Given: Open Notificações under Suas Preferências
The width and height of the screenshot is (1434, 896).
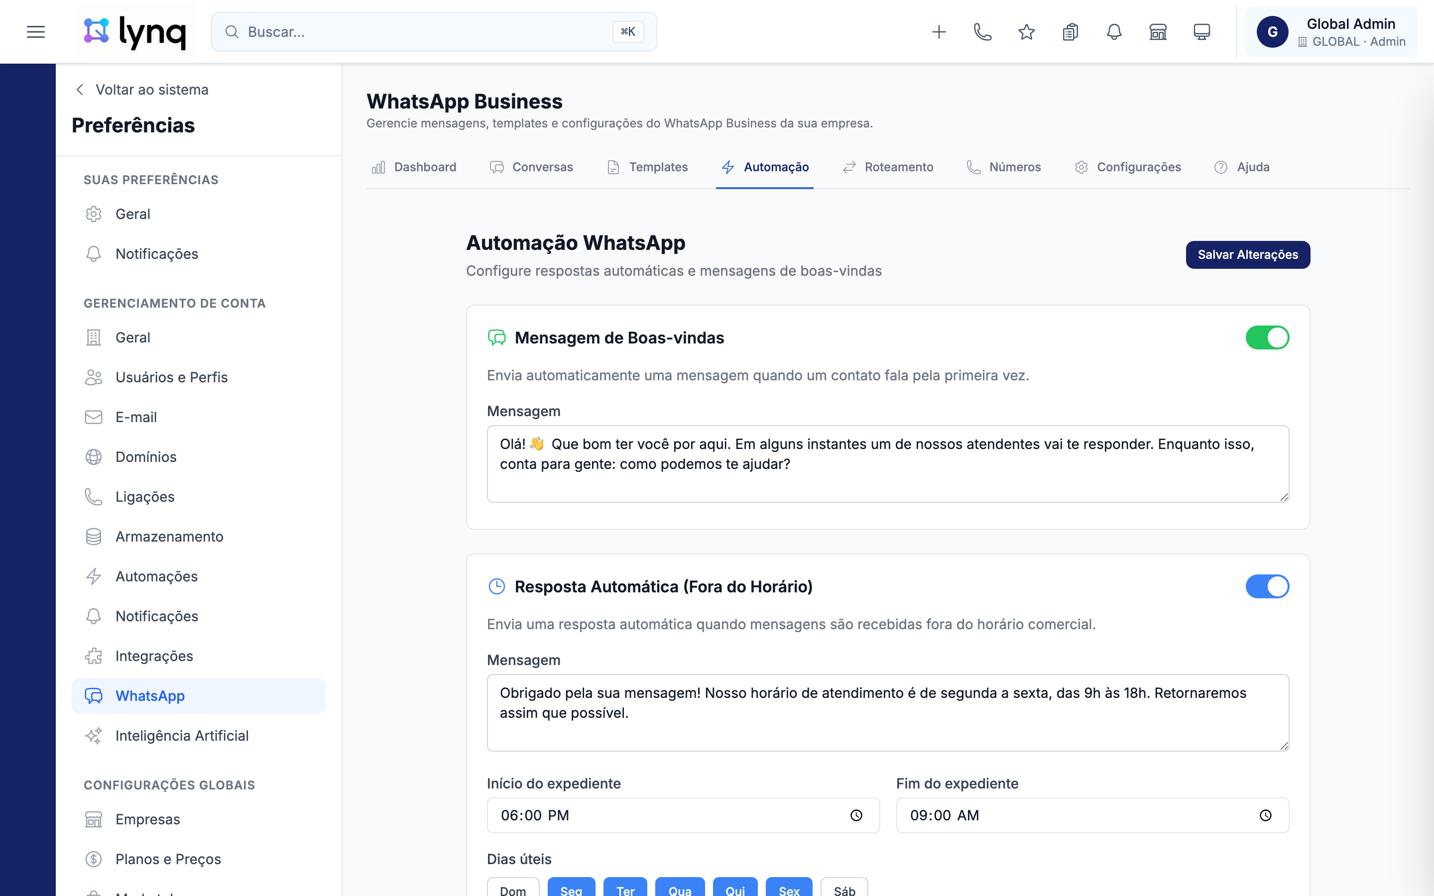Looking at the screenshot, I should (199, 254).
